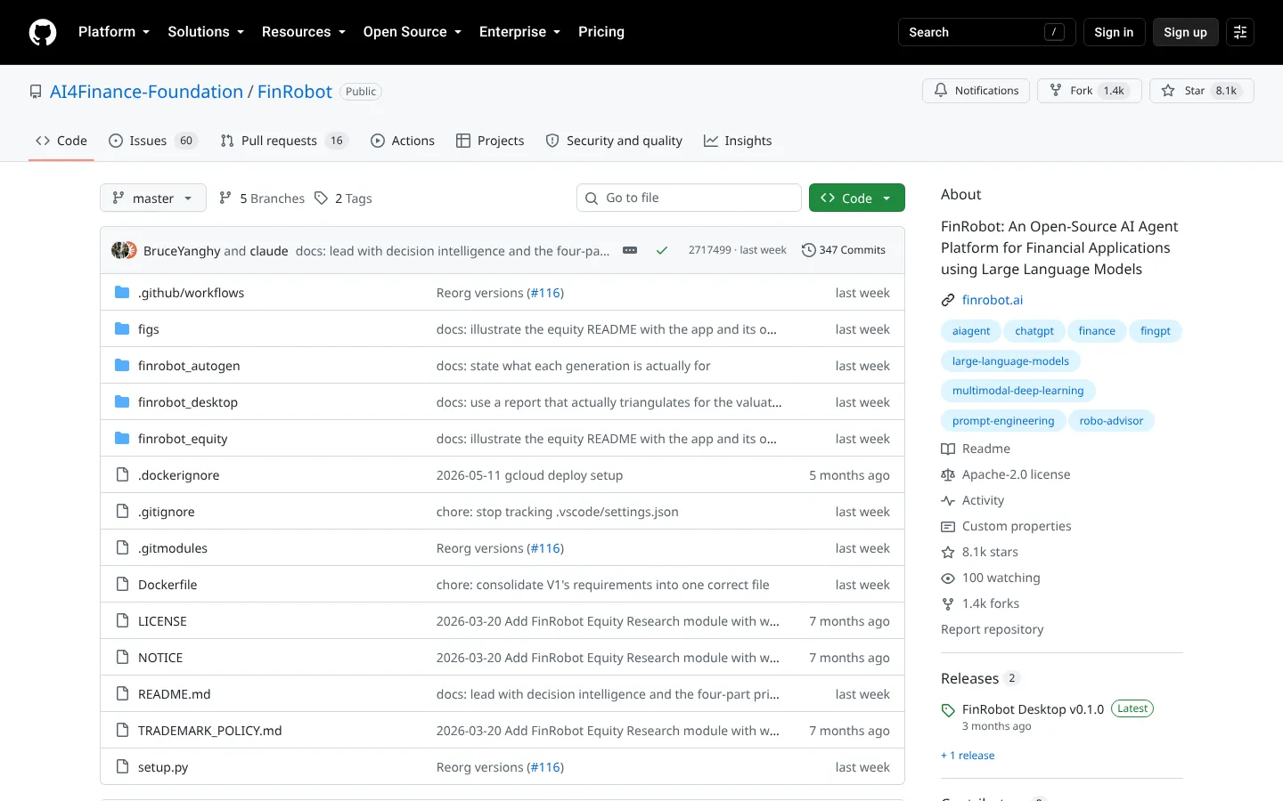Open the master branch selector
Image resolution: width=1283 pixels, height=801 pixels.
(153, 198)
